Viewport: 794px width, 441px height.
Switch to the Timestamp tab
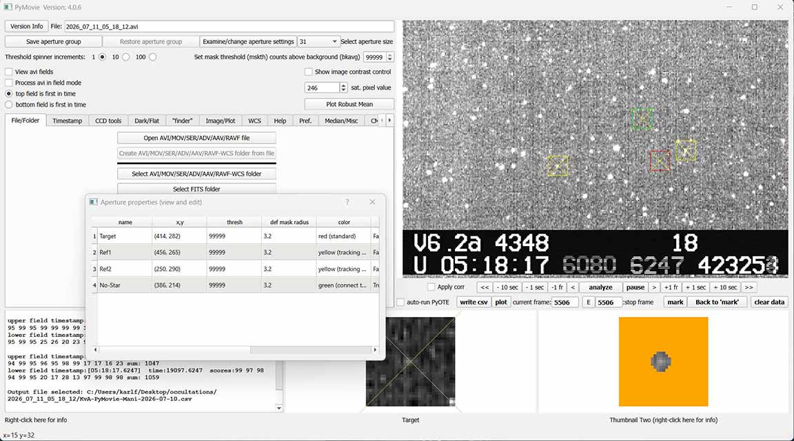coord(68,121)
